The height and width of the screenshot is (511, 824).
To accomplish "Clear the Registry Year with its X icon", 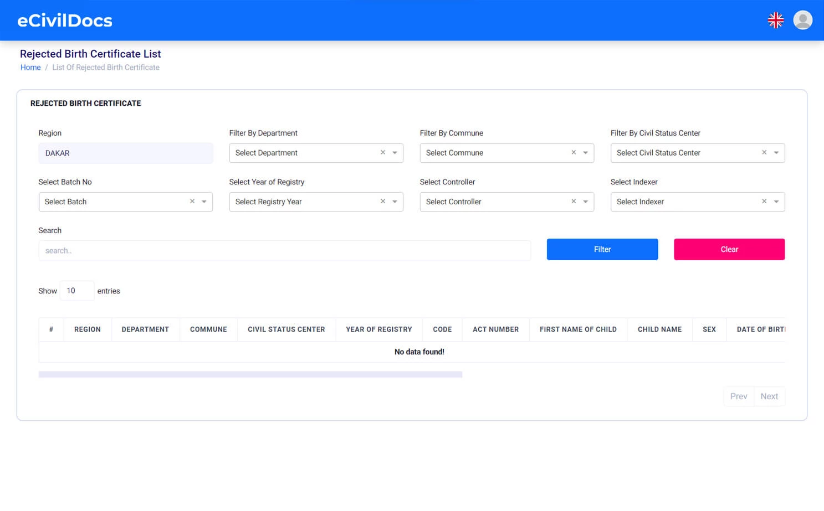I will click(x=383, y=202).
